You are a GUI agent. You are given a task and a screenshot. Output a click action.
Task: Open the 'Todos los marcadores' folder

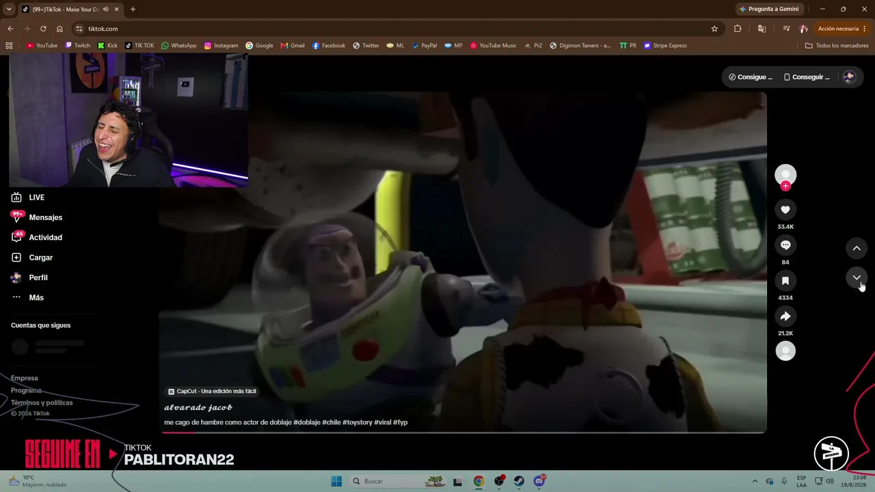point(837,46)
